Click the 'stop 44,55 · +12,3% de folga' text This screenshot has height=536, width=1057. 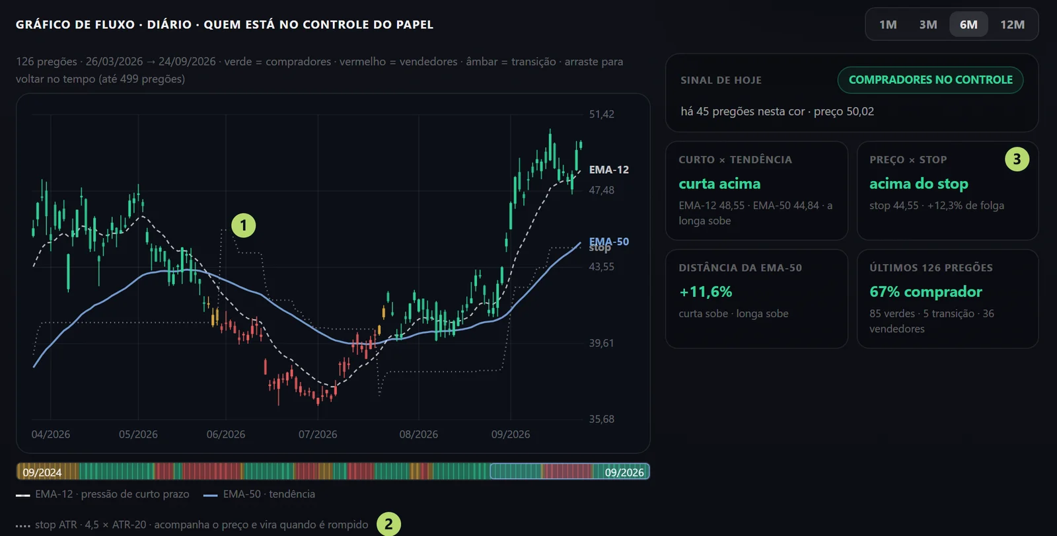[x=936, y=206]
